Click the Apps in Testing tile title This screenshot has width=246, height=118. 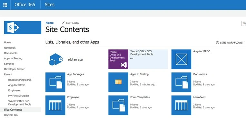point(139,74)
